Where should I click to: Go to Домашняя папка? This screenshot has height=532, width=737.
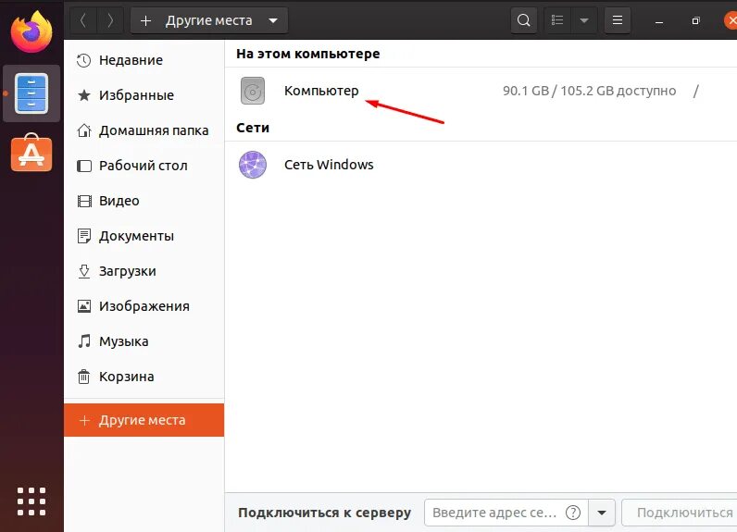coord(153,130)
